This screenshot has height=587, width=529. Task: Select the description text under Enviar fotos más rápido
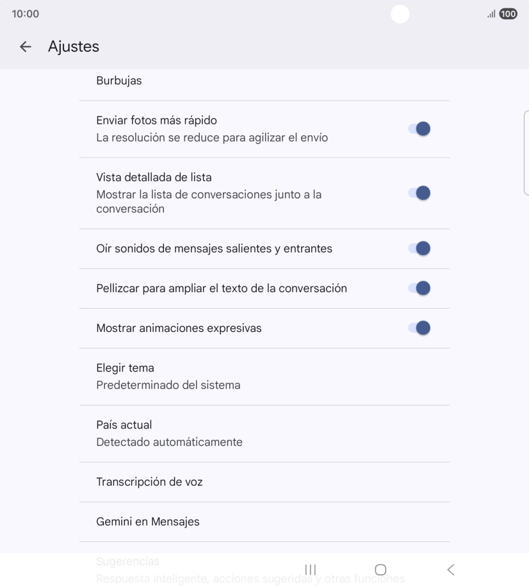213,137
